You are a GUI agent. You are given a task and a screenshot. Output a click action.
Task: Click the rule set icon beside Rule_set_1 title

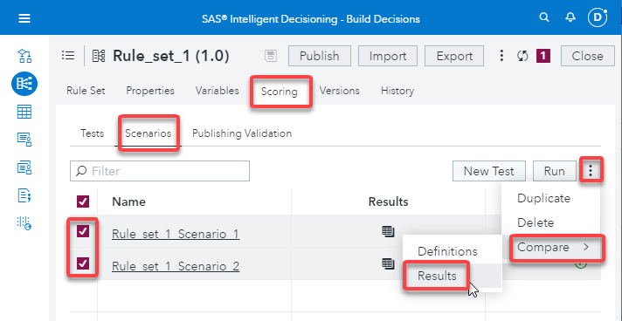pos(99,56)
